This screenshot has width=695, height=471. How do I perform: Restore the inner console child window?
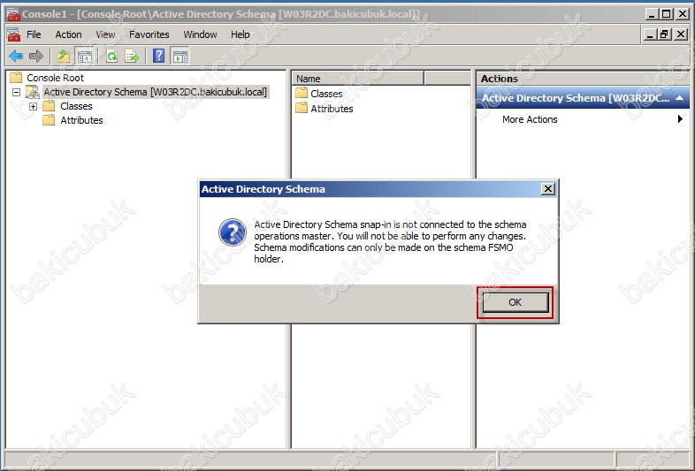click(664, 34)
